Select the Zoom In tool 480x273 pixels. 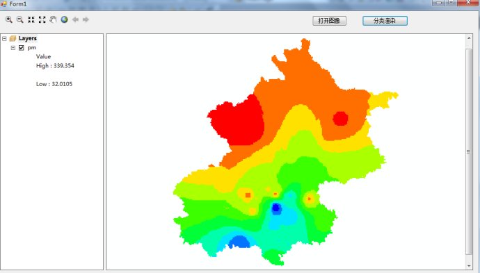pyautogui.click(x=9, y=19)
